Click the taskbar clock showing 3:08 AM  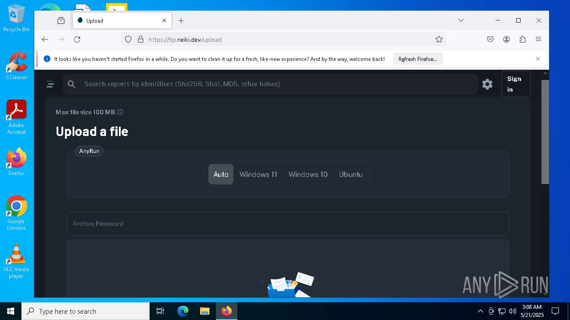(x=532, y=311)
